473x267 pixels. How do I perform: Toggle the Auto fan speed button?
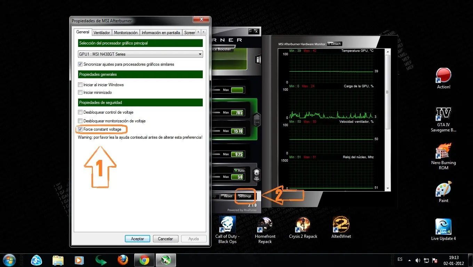tap(239, 170)
